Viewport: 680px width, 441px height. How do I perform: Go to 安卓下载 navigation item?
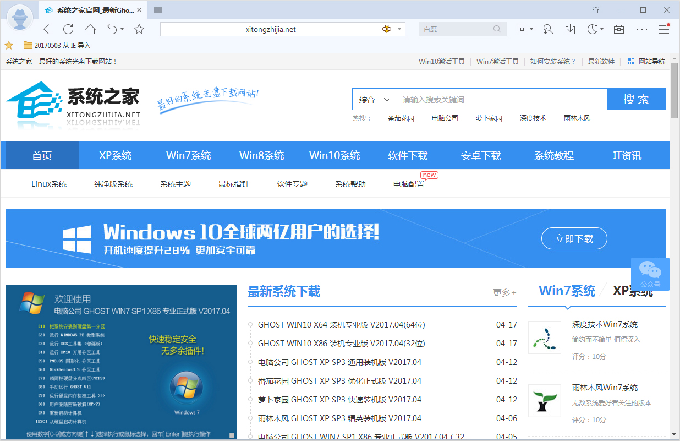[481, 155]
